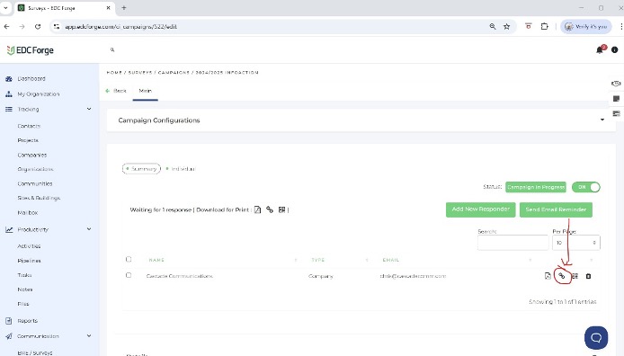This screenshot has width=624, height=356.
Task: Click Send Email Reminder button
Action: (556, 209)
